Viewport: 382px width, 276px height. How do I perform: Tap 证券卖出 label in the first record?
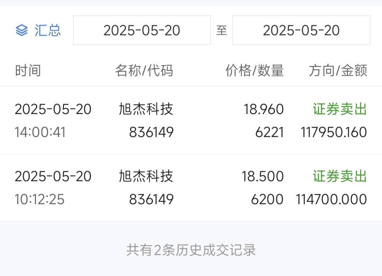tap(340, 110)
